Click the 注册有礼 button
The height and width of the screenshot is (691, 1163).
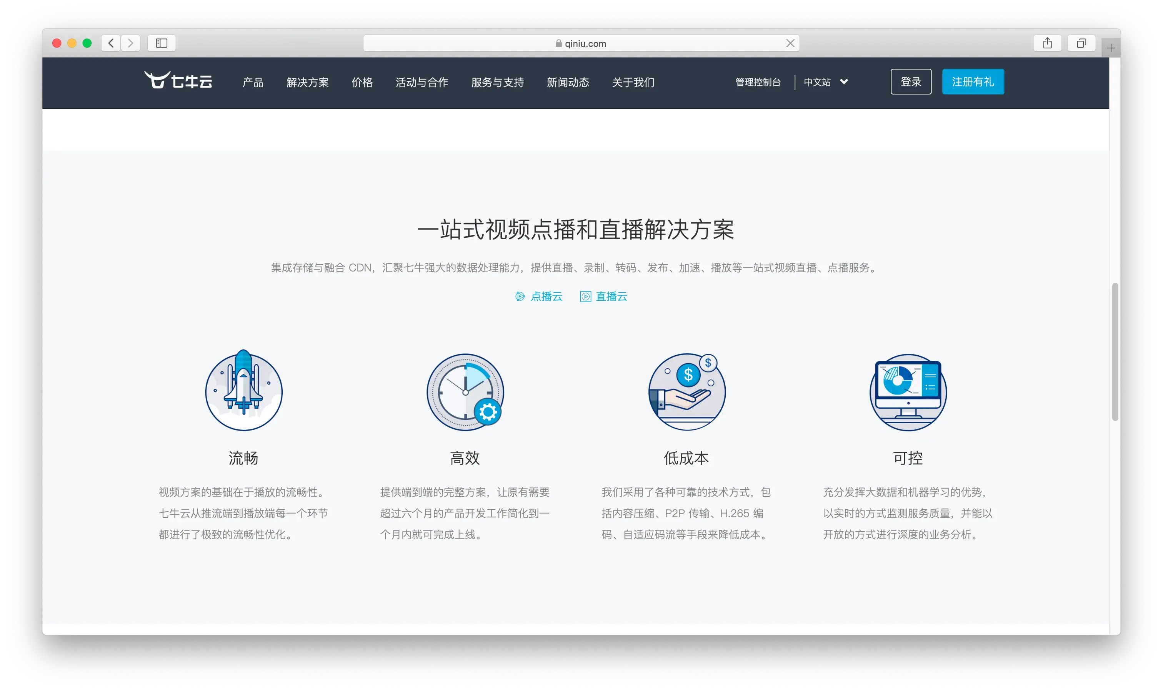(973, 81)
